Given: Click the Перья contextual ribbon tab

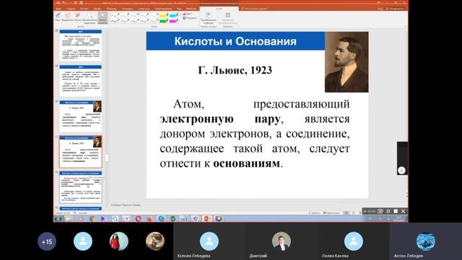Looking at the screenshot, I should pos(219,9).
